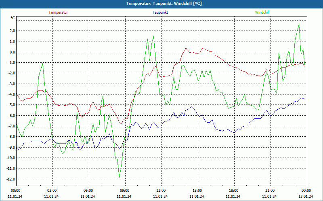Click the '15:00' time axis label
323x201 pixels.
point(198,191)
